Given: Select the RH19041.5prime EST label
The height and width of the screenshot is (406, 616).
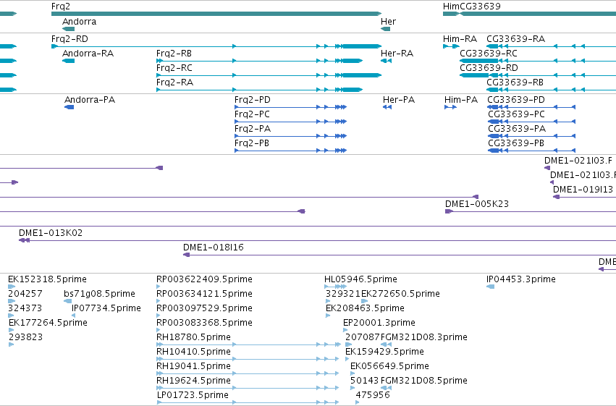Looking at the screenshot, I should tap(193, 366).
